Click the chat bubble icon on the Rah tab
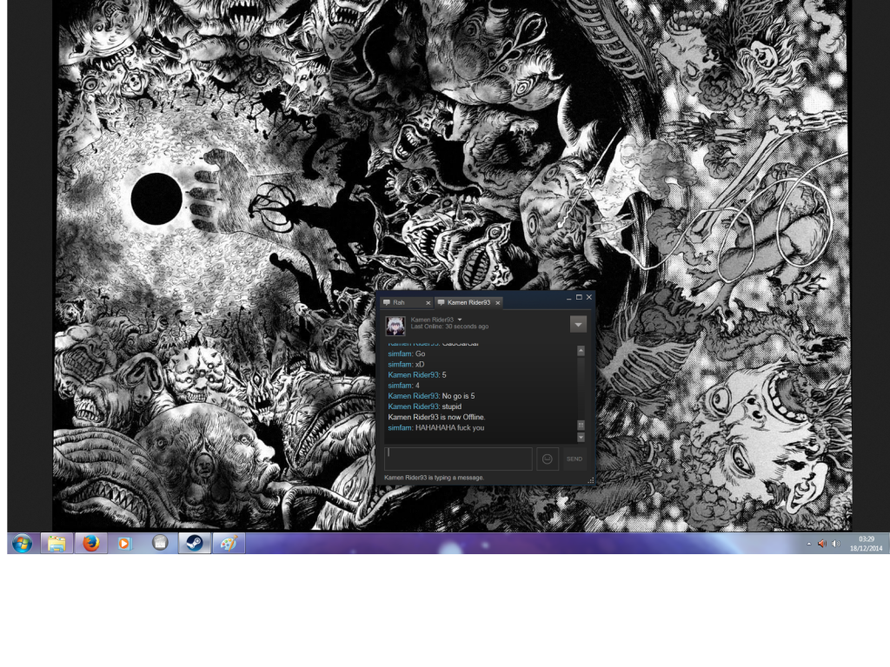 point(386,302)
